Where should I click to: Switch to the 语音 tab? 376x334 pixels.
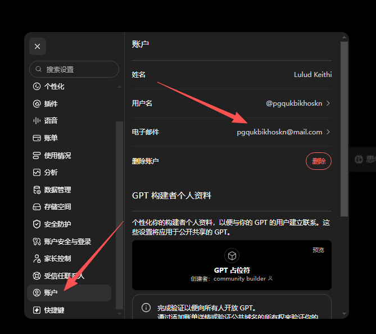51,120
